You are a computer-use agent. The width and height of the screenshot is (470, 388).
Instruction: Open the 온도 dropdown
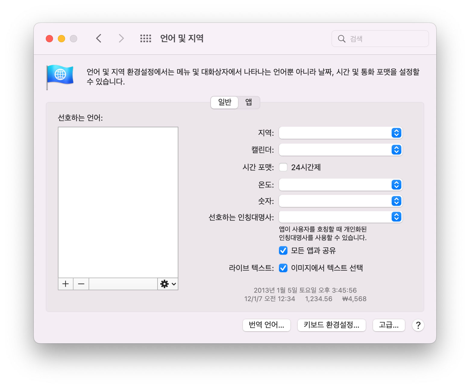pyautogui.click(x=341, y=185)
